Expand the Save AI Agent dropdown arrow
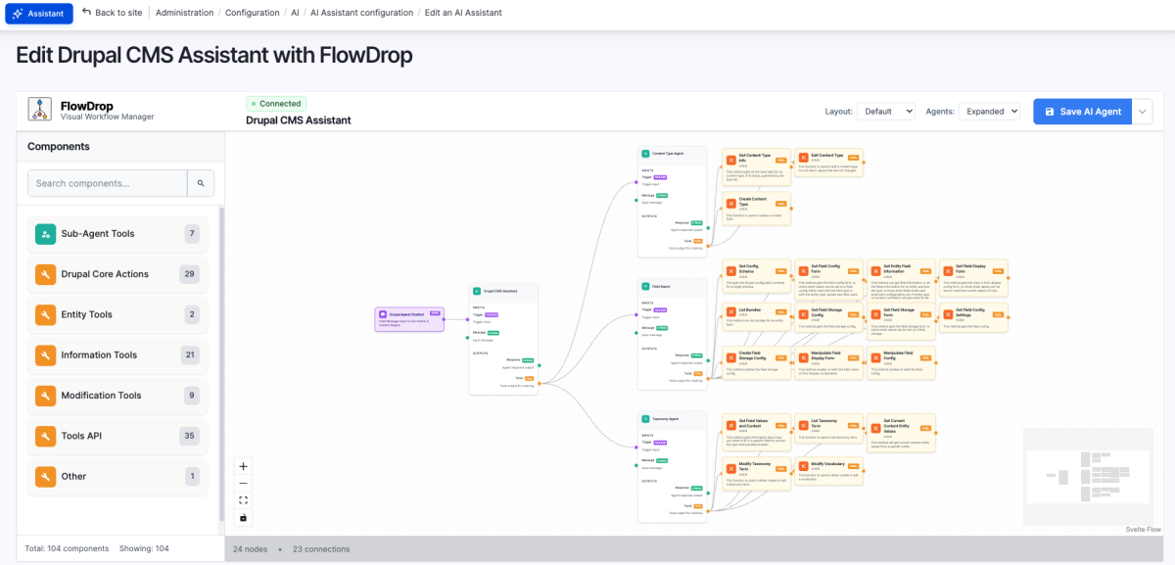Viewport: 1175px width, 565px height. [1142, 111]
